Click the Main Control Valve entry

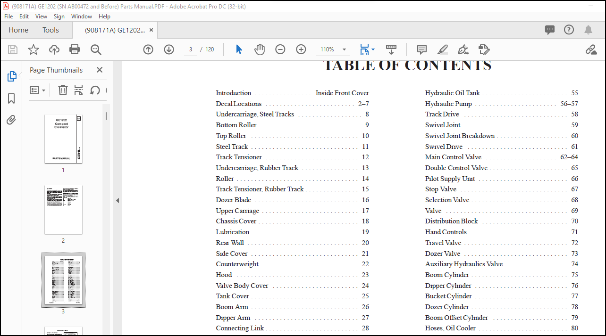[x=501, y=157]
